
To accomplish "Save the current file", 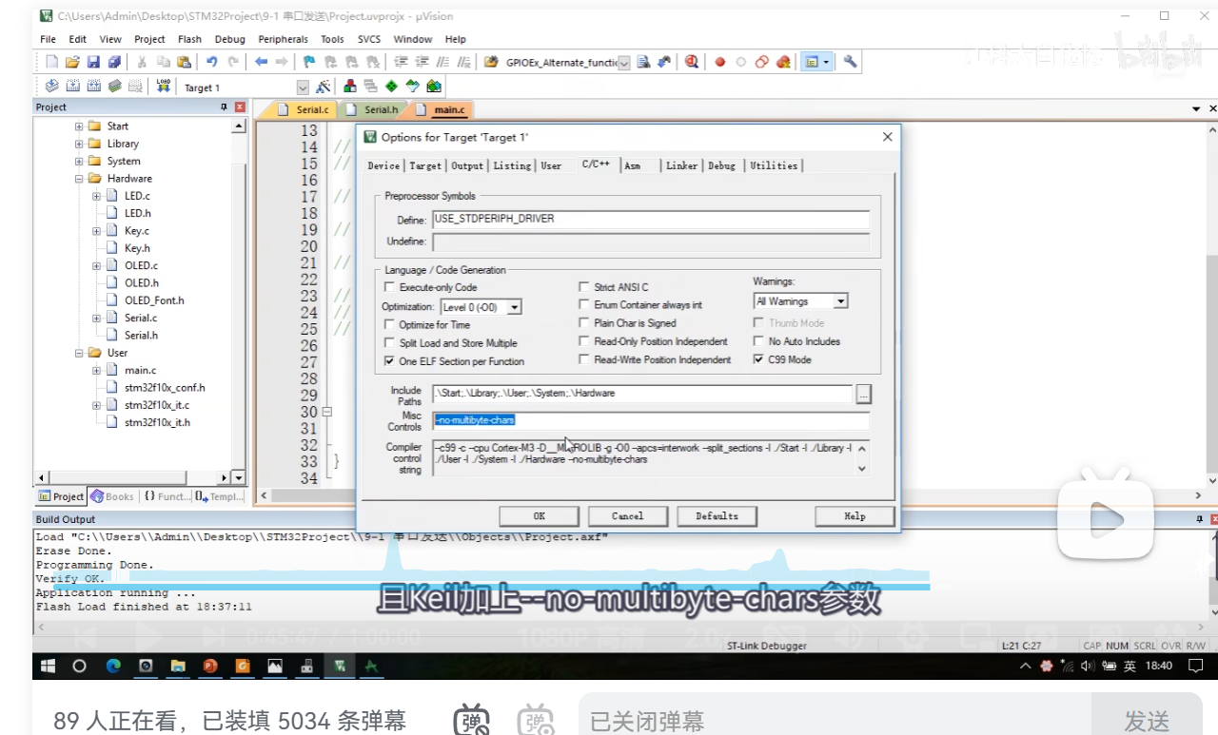I will pos(93,62).
